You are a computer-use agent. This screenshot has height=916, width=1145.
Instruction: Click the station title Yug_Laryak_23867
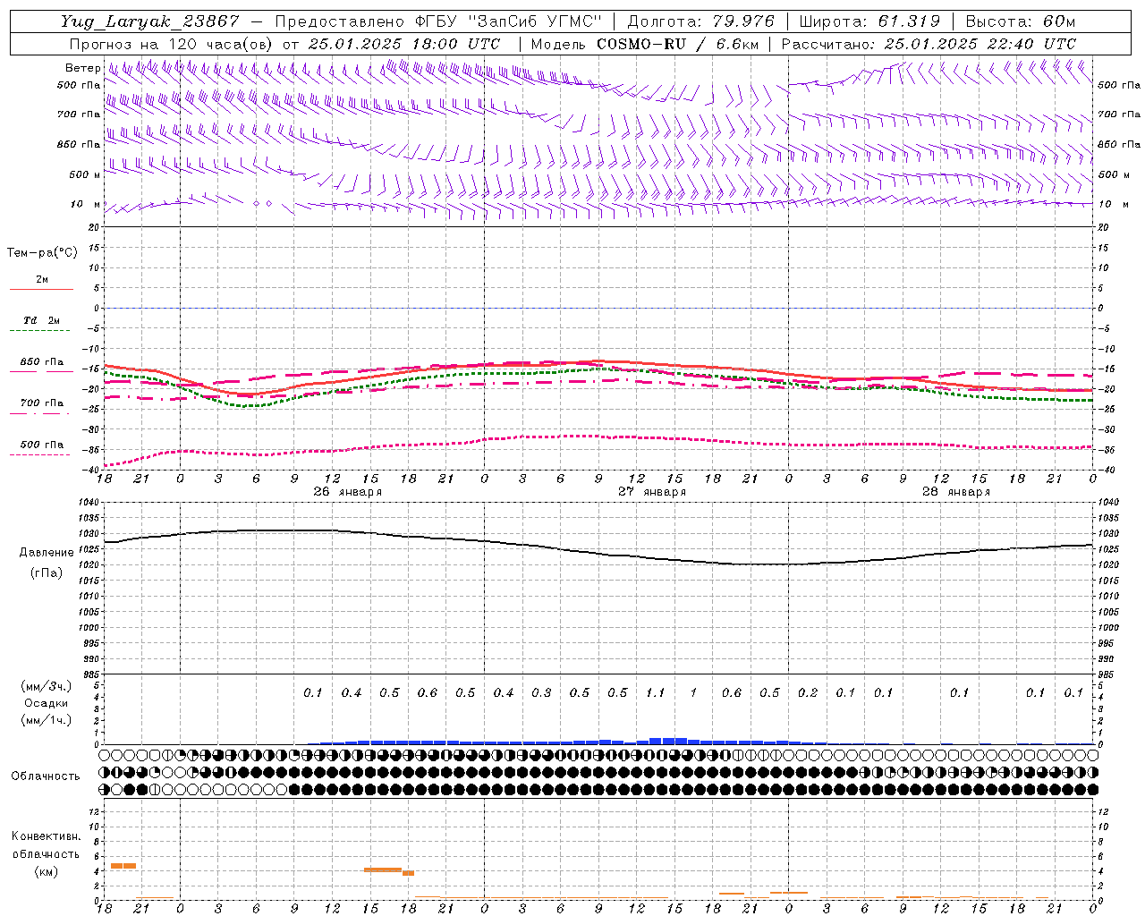click(x=149, y=21)
